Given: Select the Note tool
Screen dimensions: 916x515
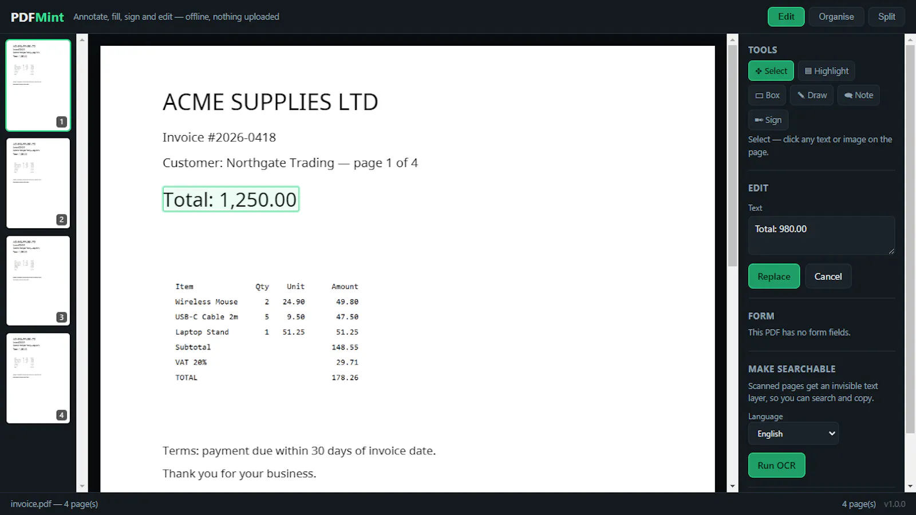Looking at the screenshot, I should pyautogui.click(x=858, y=95).
